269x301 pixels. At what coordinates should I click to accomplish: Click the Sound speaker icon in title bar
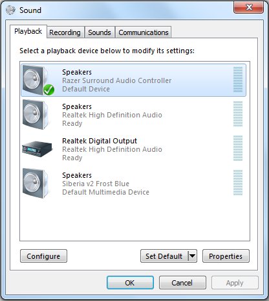click(x=10, y=10)
